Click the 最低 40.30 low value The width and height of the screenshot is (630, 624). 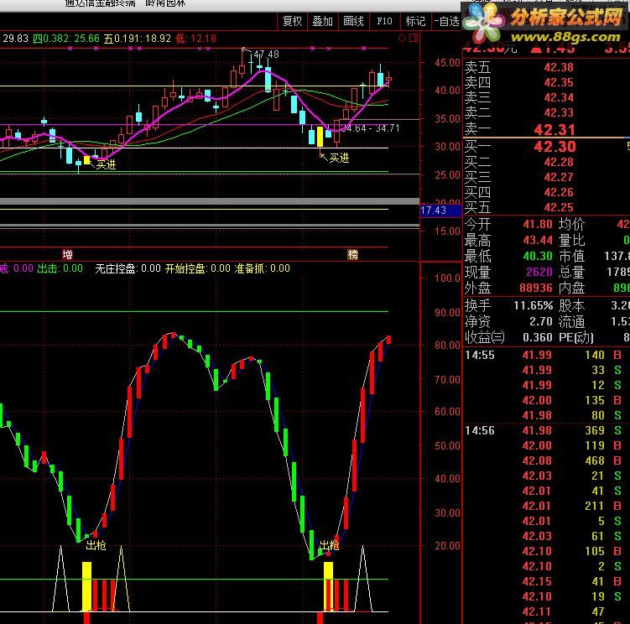pyautogui.click(x=538, y=257)
